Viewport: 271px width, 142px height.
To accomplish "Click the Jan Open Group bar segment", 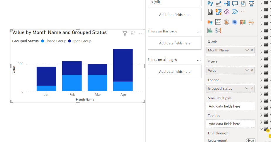I will click(x=46, y=76).
